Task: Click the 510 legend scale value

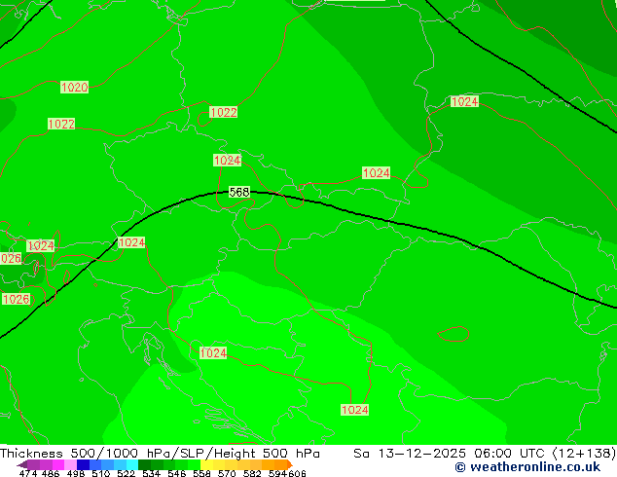Action: [x=101, y=473]
